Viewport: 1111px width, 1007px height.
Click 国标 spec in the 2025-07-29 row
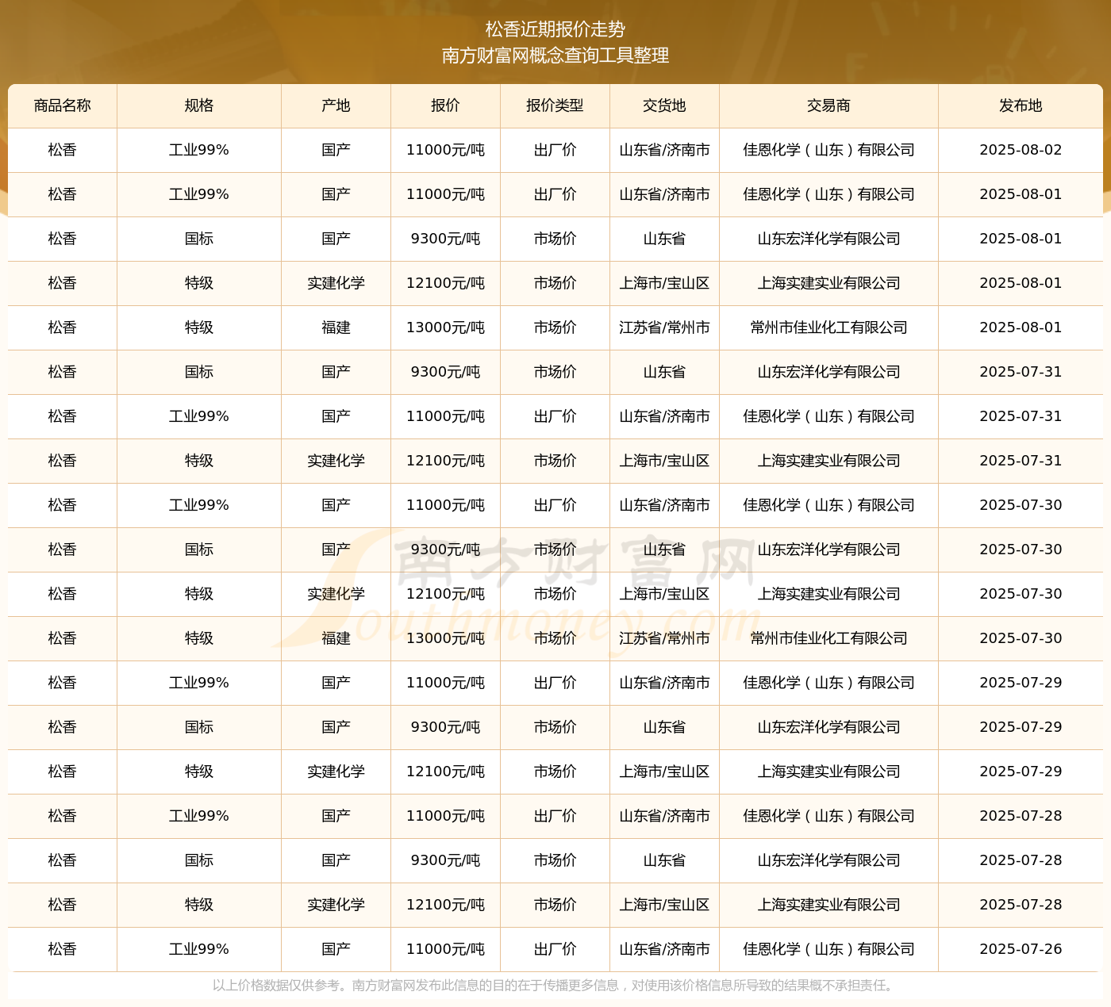pyautogui.click(x=199, y=727)
